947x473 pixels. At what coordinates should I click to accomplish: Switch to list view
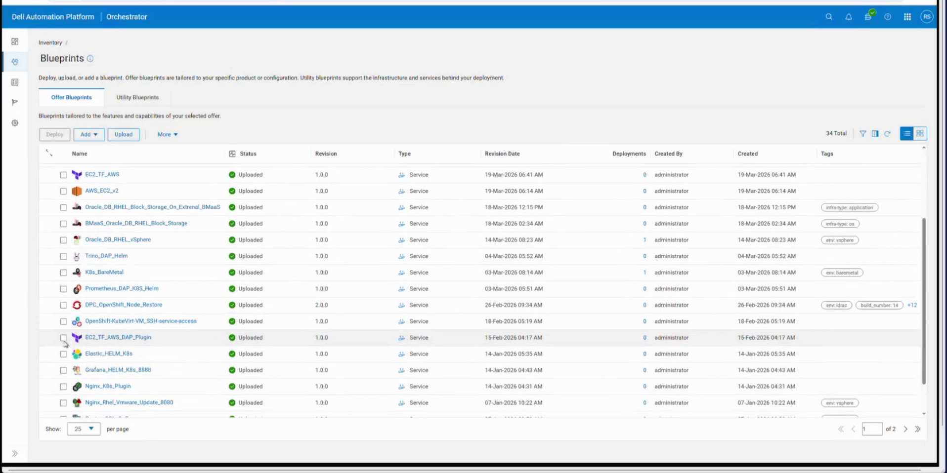pos(906,134)
